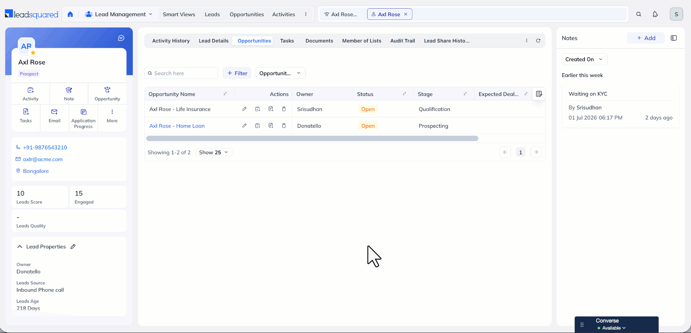Open the chat icon on lead card header
The image size is (691, 333).
point(121,38)
